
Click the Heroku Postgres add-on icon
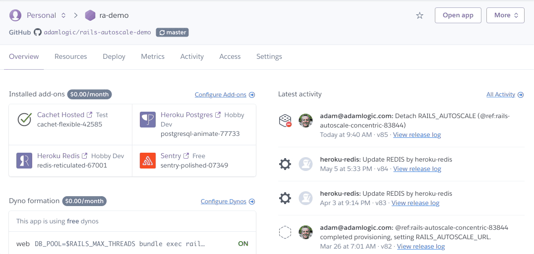pyautogui.click(x=148, y=120)
